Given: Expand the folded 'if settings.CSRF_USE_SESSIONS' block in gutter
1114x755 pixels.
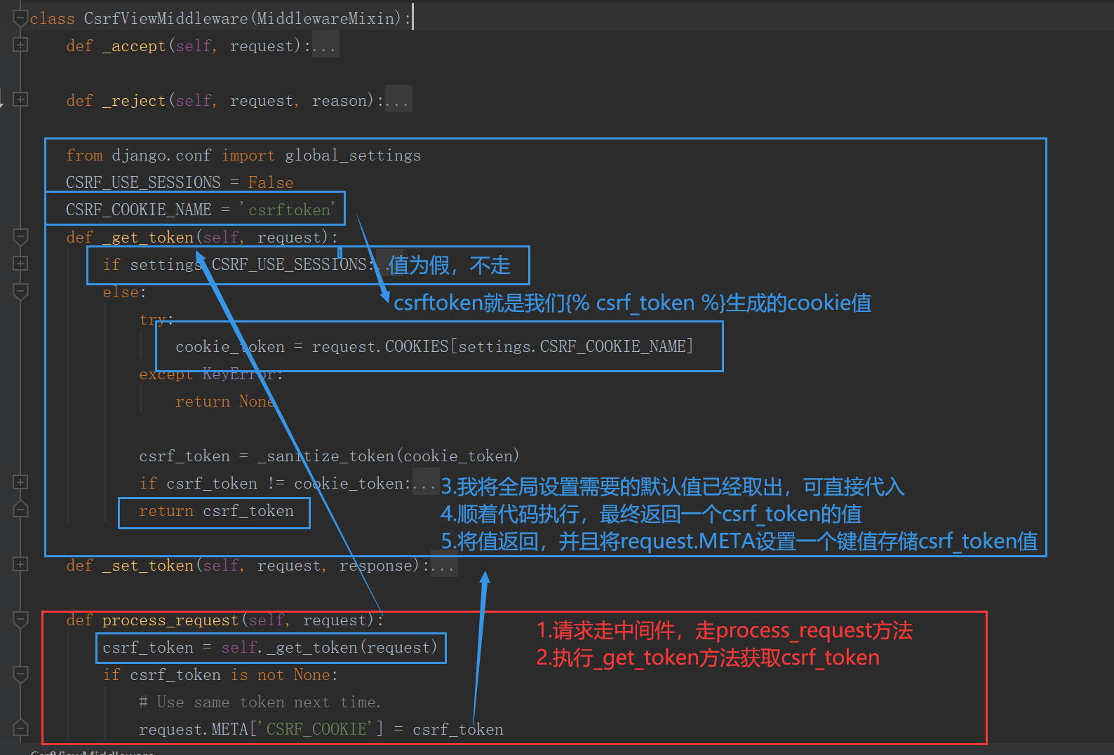Looking at the screenshot, I should [x=20, y=264].
